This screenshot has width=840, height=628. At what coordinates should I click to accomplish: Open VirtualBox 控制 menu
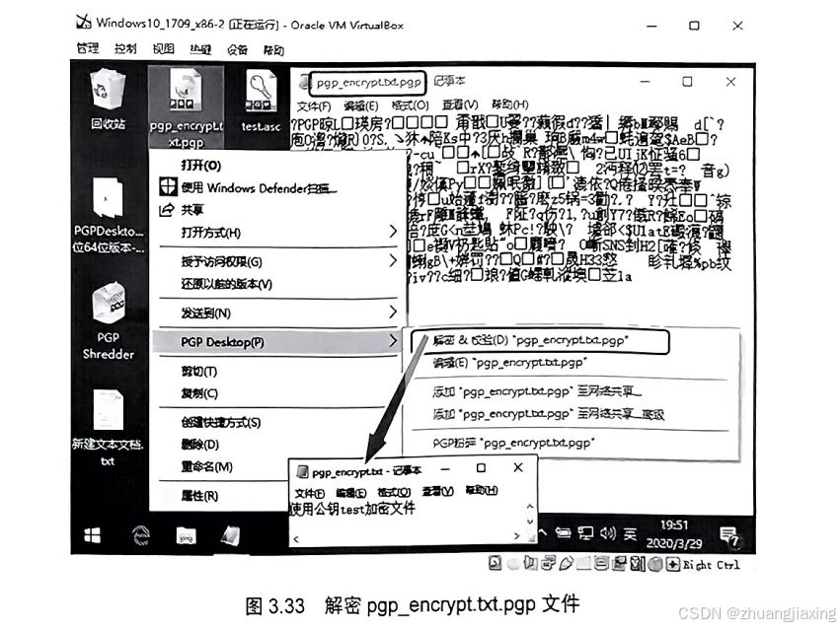click(x=124, y=48)
